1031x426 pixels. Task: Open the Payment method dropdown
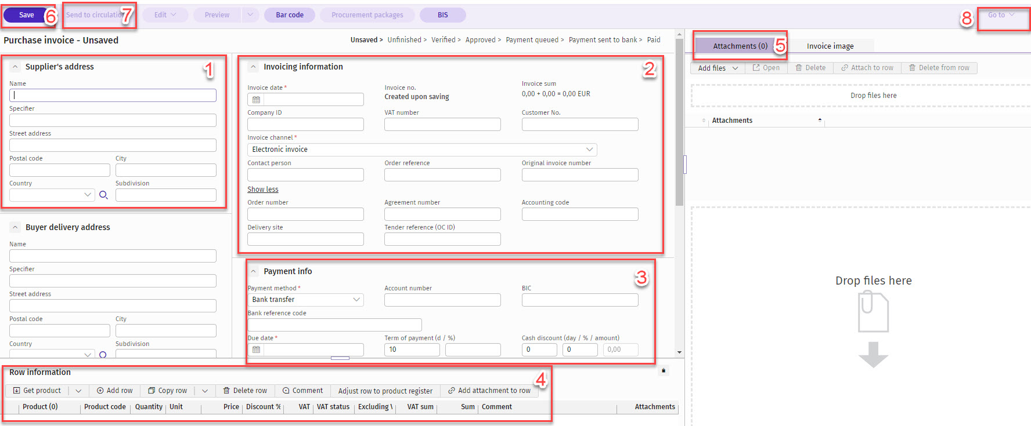(305, 300)
